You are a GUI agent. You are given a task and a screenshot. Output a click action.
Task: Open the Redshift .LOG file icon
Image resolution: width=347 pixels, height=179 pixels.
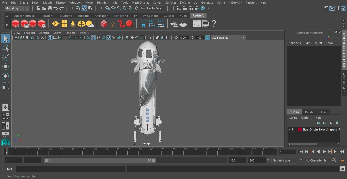[205, 24]
